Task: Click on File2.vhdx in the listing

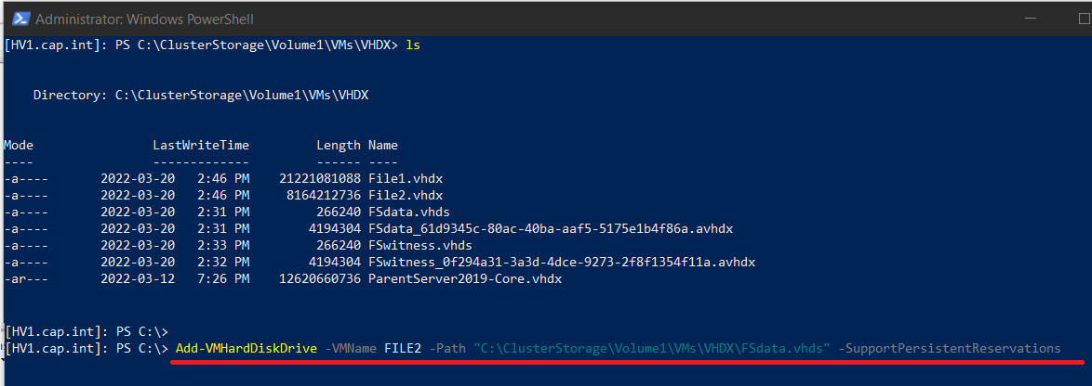Action: click(406, 195)
